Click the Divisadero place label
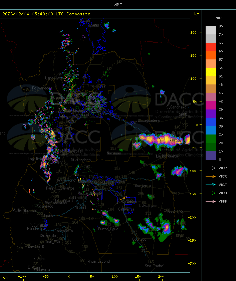Viewport: 236px width, 281px height. point(80,160)
